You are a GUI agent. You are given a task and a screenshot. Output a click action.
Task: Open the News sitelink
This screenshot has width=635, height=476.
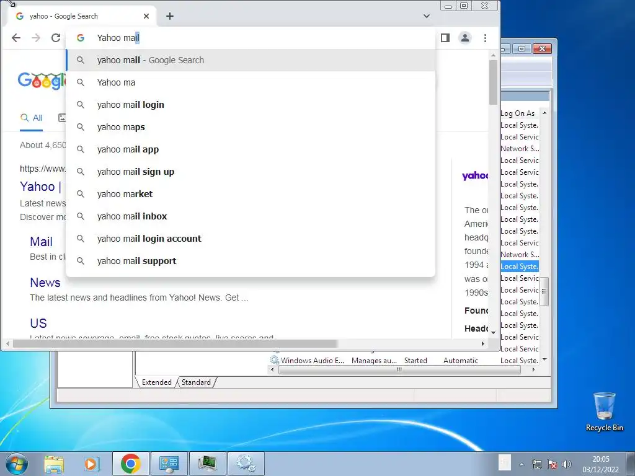[x=45, y=283]
